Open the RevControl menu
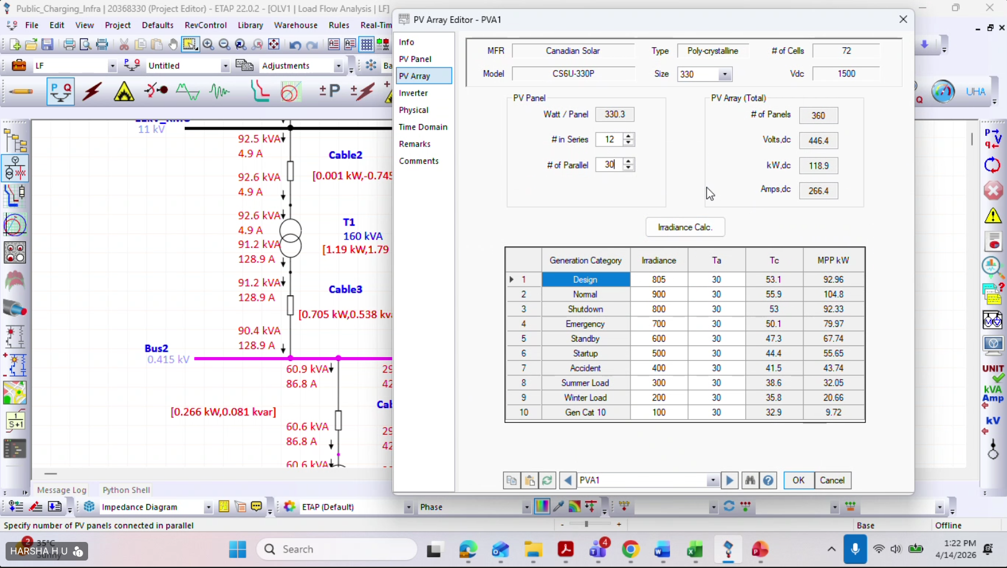 [205, 25]
